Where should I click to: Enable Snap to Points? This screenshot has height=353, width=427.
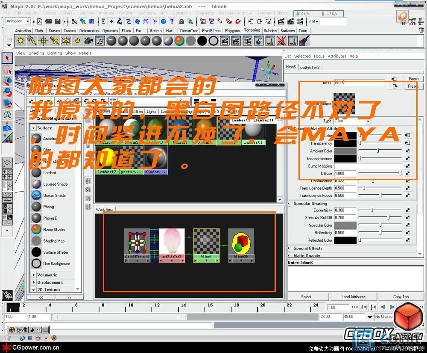click(x=220, y=21)
